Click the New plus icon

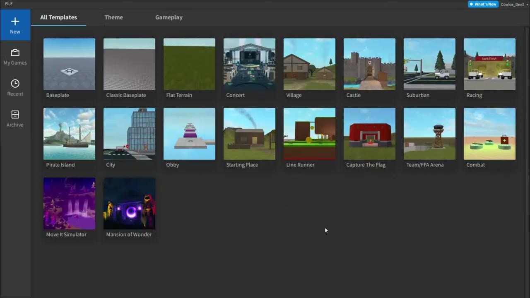click(x=15, y=21)
